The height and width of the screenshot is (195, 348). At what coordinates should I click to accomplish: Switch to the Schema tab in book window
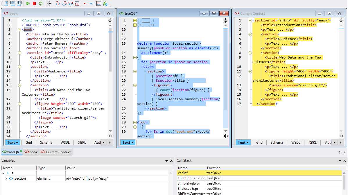click(46, 142)
